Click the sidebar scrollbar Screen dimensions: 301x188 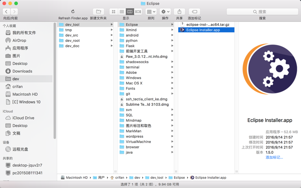click(x=55, y=81)
